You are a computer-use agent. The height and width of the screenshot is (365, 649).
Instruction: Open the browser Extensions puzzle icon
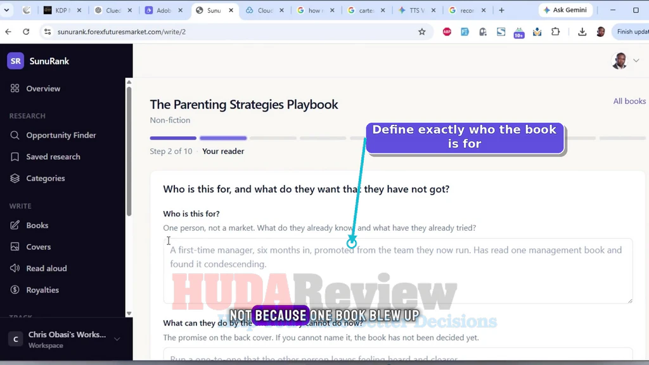555,32
